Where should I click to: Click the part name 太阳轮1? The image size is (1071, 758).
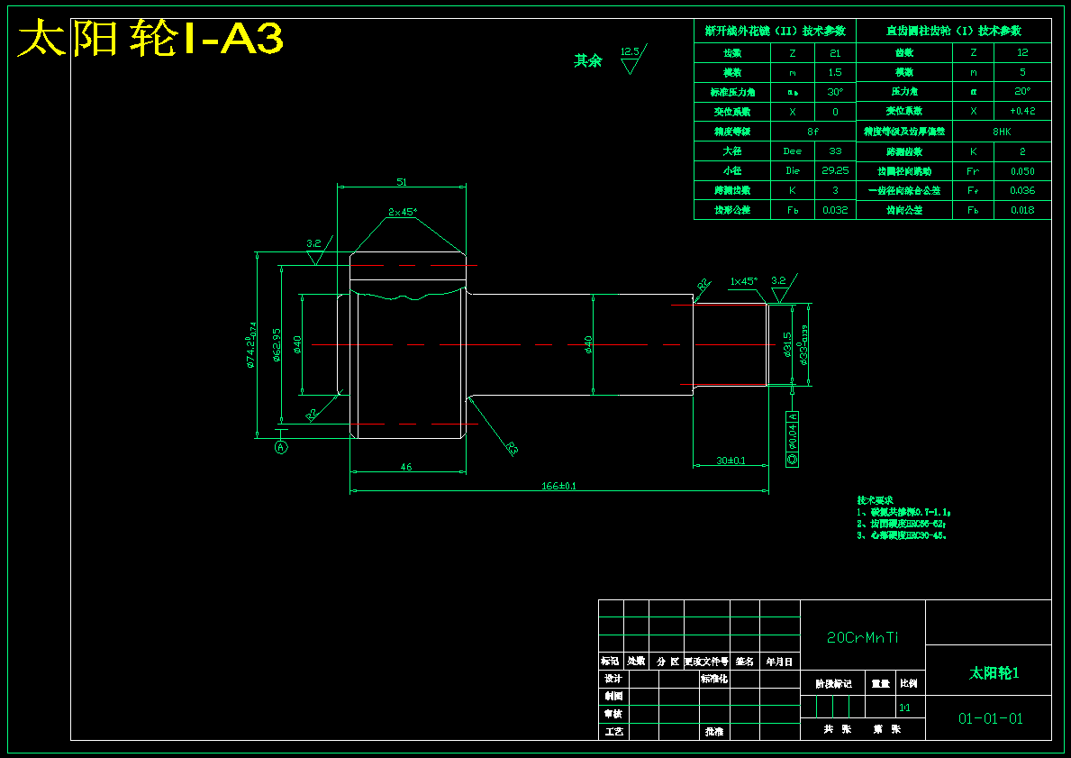point(994,672)
